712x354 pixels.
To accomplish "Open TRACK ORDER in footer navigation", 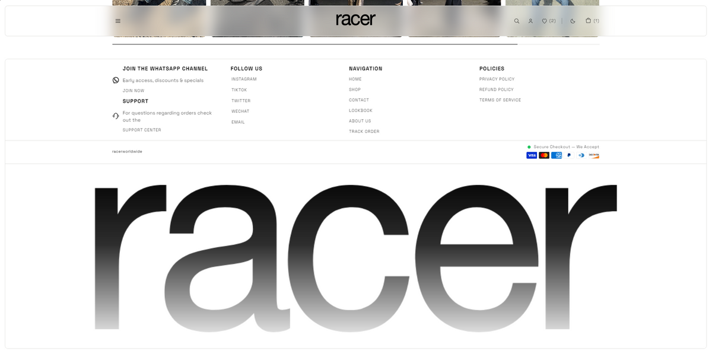I will click(x=364, y=132).
